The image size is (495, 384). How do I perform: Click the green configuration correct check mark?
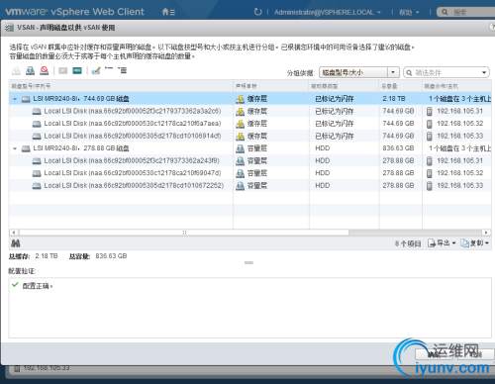[x=15, y=285]
